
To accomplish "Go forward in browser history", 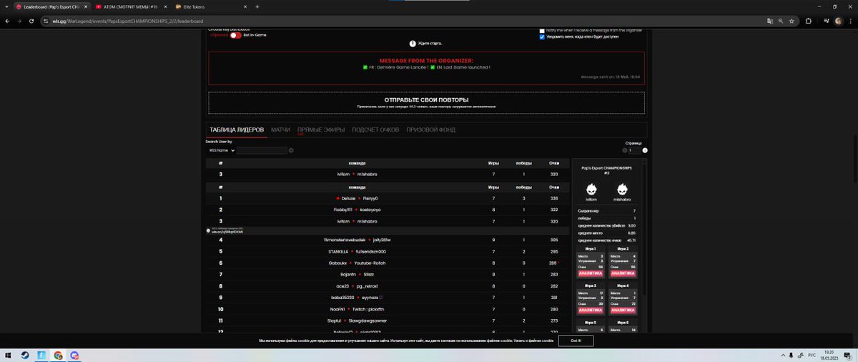I will coord(20,21).
